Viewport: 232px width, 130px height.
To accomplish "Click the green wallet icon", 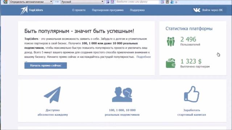I will click(x=171, y=63).
